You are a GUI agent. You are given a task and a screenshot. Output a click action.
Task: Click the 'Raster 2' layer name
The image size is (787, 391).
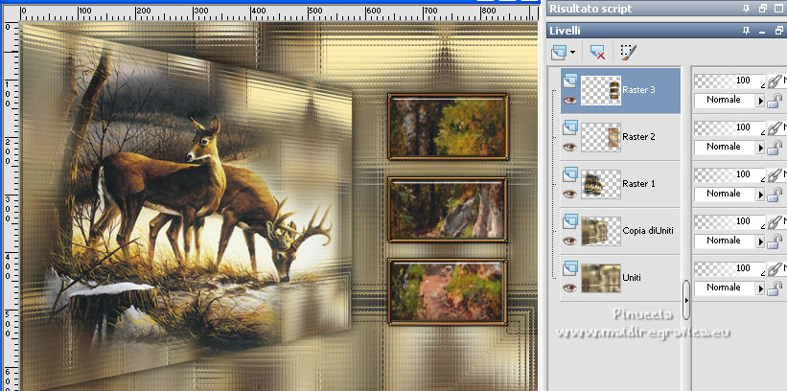(638, 137)
